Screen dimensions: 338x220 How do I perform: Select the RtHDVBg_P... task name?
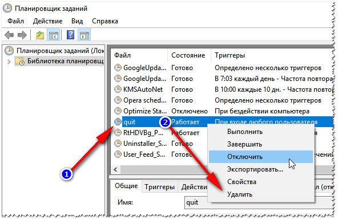[143, 133]
